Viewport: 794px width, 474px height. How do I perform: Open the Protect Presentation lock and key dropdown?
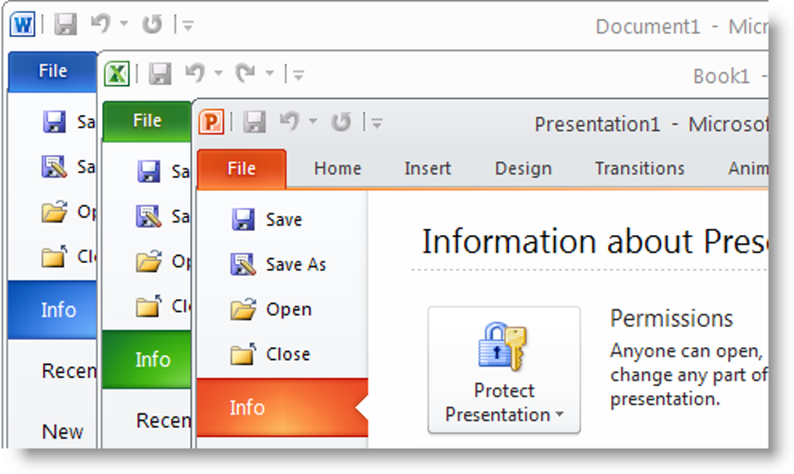click(x=504, y=370)
